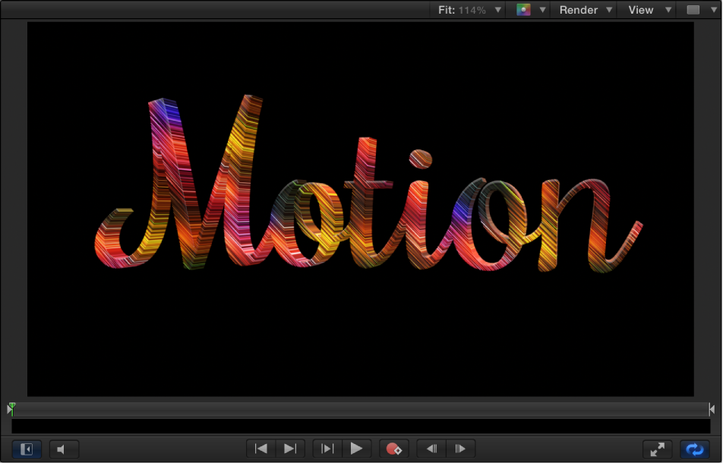The image size is (723, 463).
Task: Enter full screen with the expand arrows button
Action: 657,449
